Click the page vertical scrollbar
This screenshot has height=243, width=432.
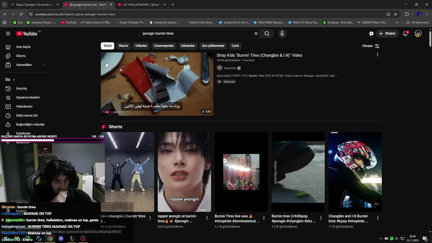(430, 39)
